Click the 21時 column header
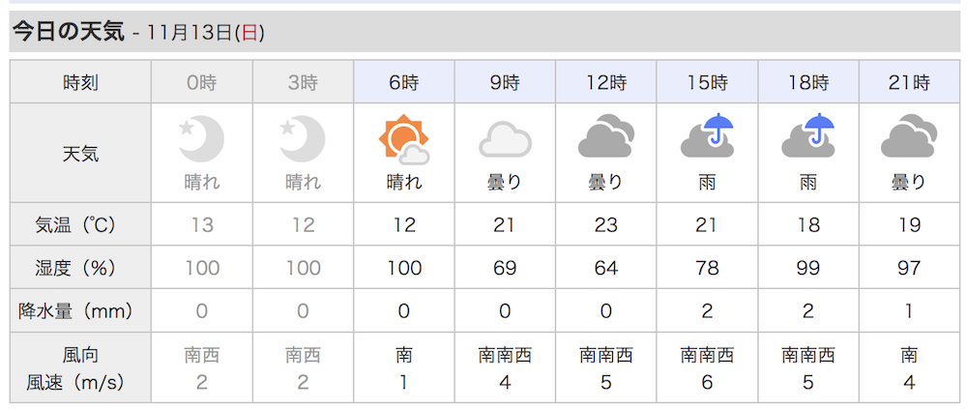Screen dimensions: 967x409 click(x=909, y=82)
